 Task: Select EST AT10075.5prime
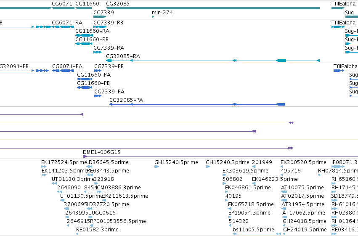(x=302, y=188)
